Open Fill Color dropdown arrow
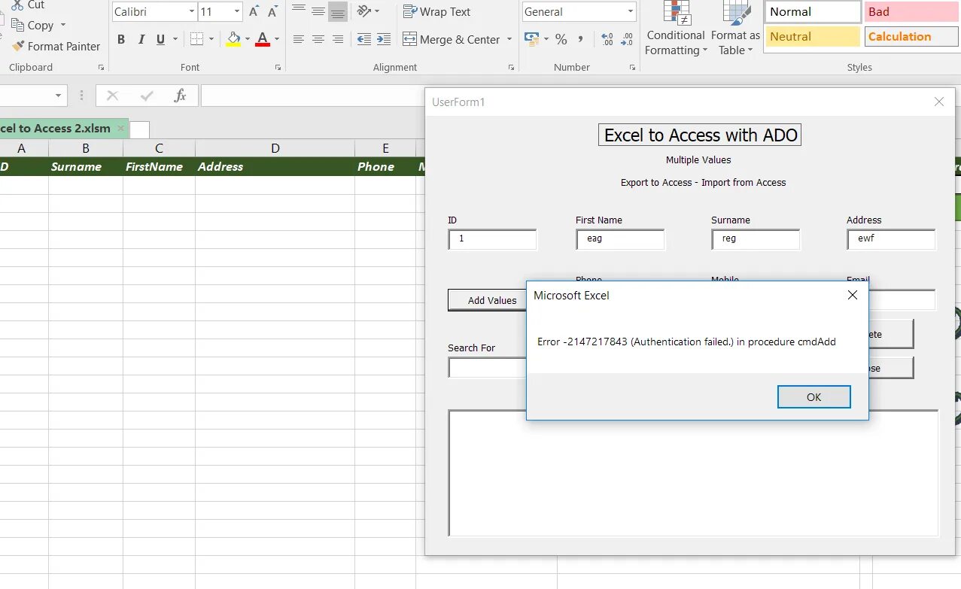Viewport: 961px width, 589px height. click(x=247, y=39)
